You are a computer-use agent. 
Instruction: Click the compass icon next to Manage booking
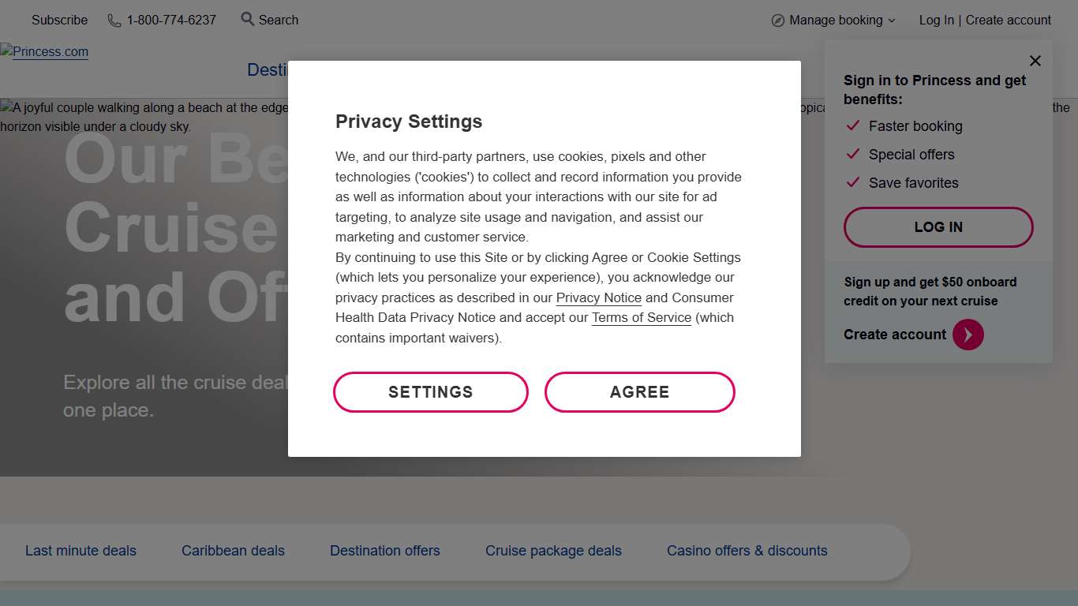coord(778,21)
